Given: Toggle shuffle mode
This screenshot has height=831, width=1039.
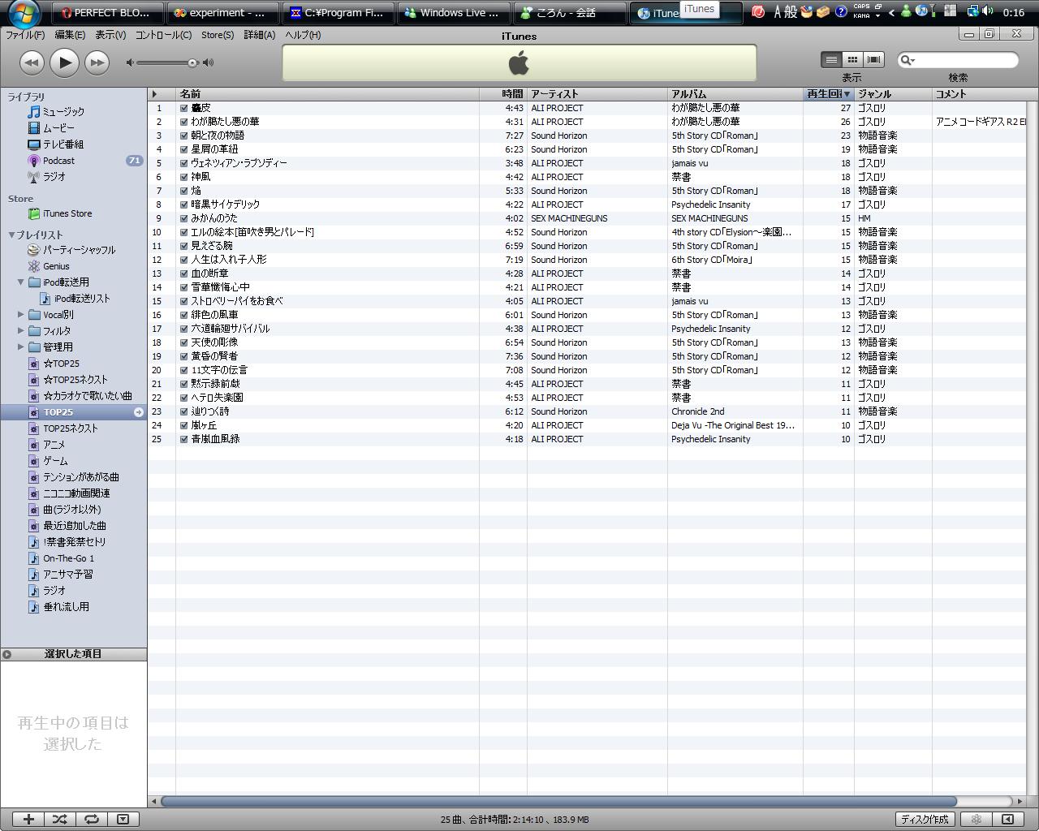Looking at the screenshot, I should [x=60, y=820].
